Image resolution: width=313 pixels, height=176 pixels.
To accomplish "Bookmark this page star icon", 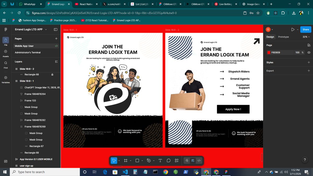I will (x=258, y=13).
